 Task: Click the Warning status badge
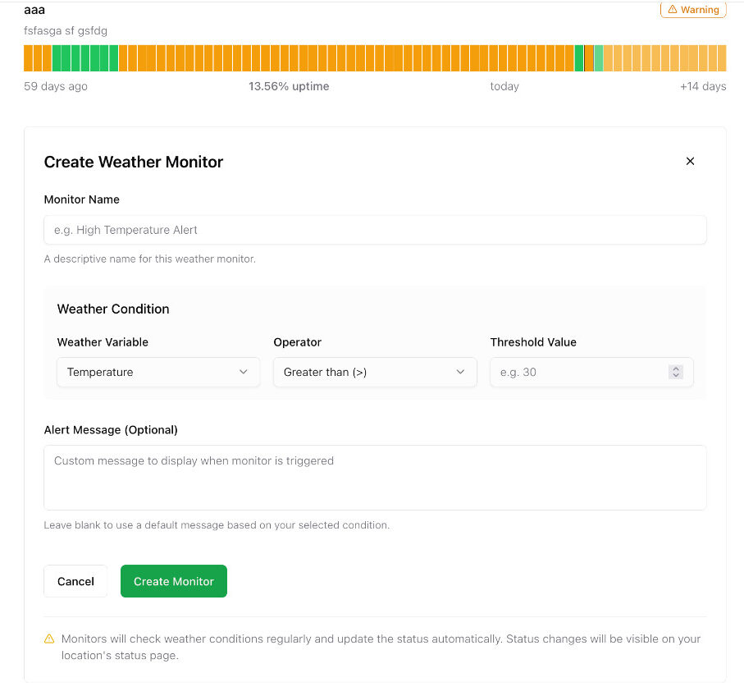point(693,10)
